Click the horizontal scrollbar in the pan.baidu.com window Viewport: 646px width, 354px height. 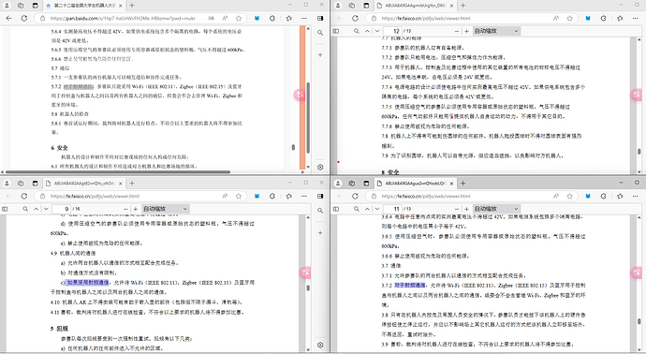(x=118, y=171)
